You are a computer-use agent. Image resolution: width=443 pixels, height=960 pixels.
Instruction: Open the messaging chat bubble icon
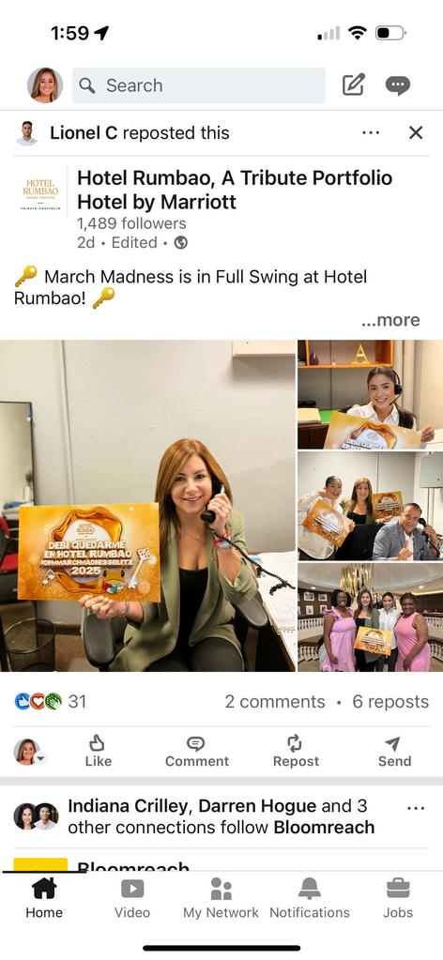pos(398,85)
